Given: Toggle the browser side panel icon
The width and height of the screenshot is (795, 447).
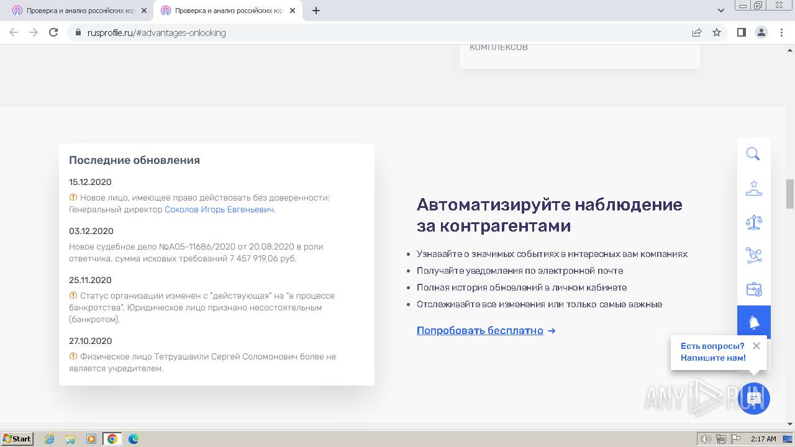Looking at the screenshot, I should click(x=741, y=32).
